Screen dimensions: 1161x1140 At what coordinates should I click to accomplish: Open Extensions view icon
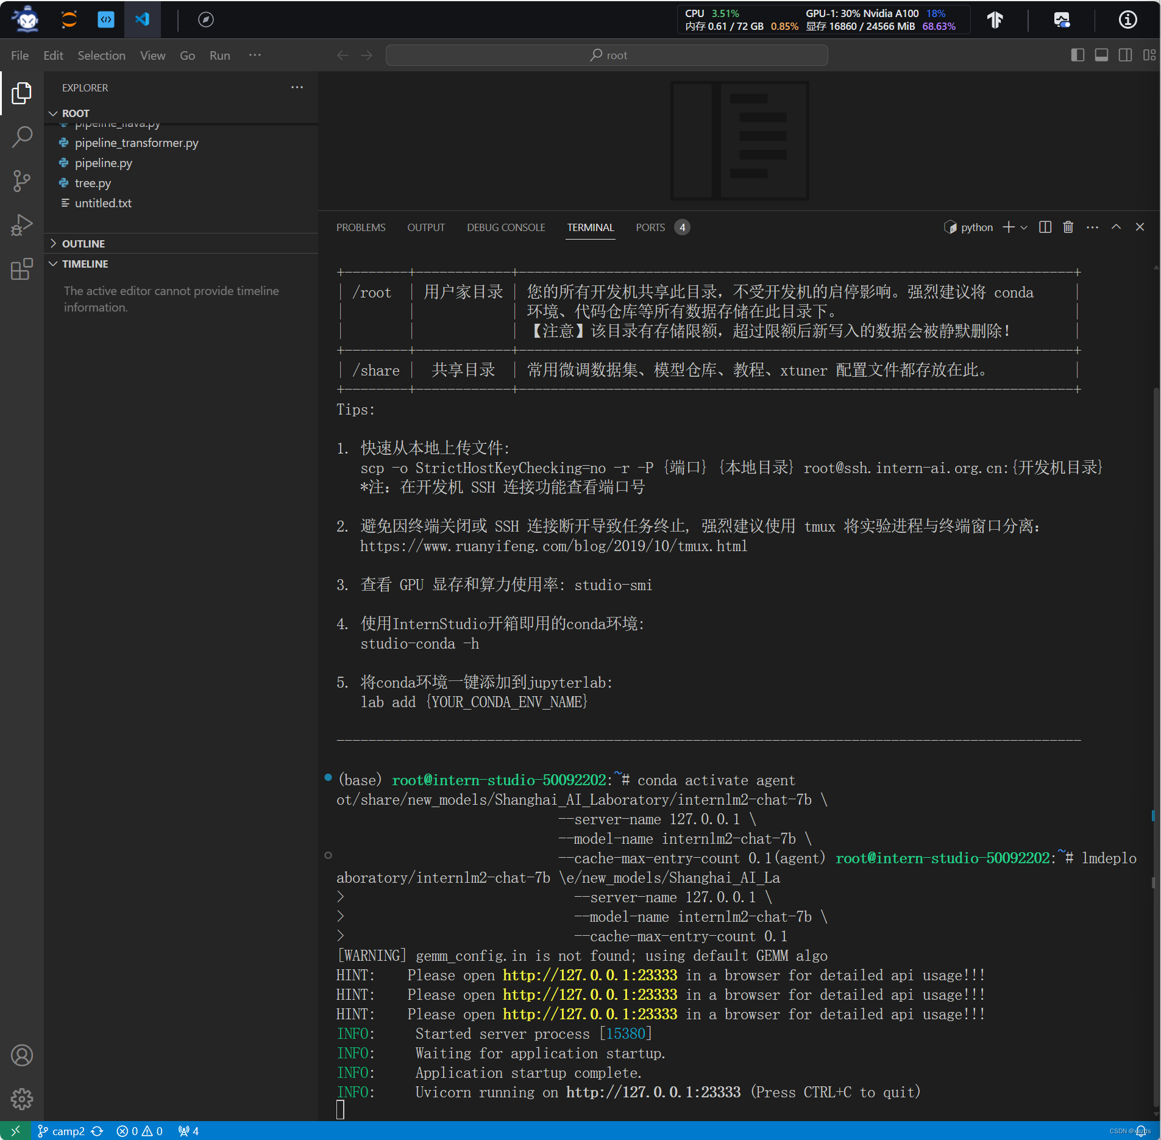point(22,268)
